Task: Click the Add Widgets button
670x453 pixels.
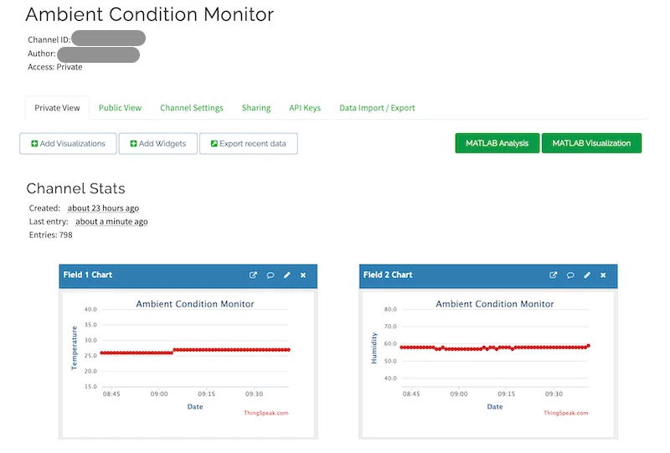Action: [x=158, y=143]
